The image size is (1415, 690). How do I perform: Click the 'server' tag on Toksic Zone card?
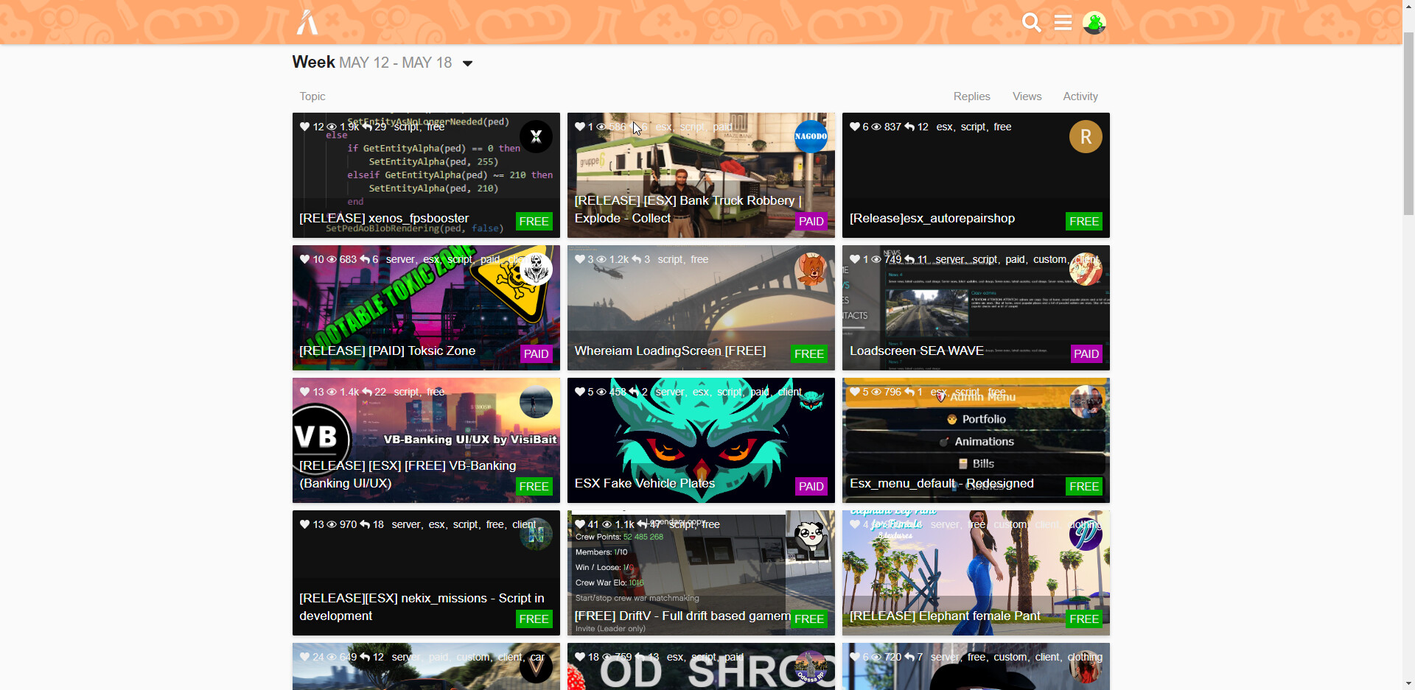click(x=400, y=259)
